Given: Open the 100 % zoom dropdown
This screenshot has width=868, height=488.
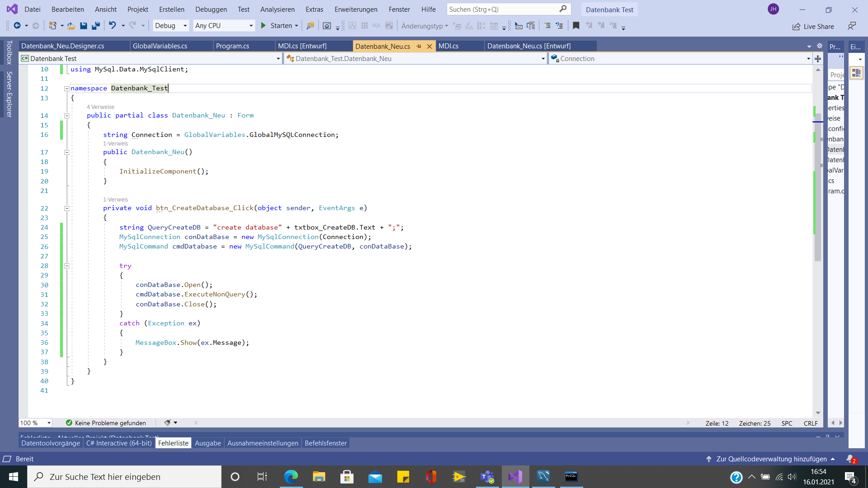Looking at the screenshot, I should pyautogui.click(x=49, y=423).
